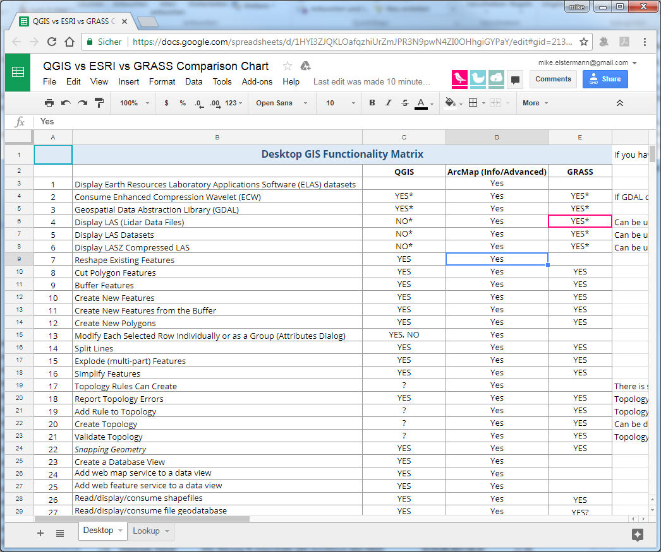Star this spreadsheet document

(288, 66)
